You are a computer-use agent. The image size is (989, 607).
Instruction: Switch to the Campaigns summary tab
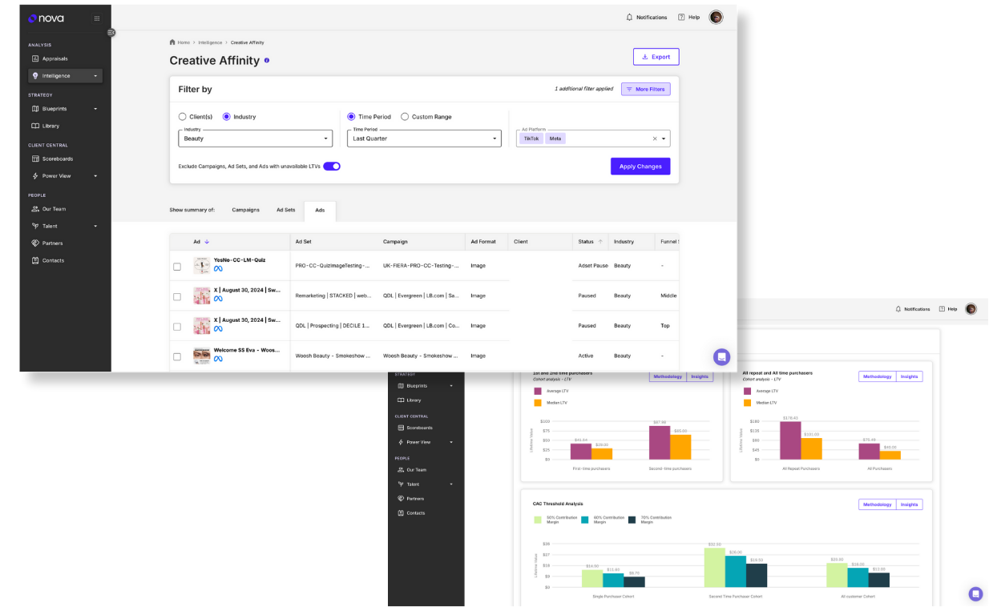pyautogui.click(x=245, y=210)
